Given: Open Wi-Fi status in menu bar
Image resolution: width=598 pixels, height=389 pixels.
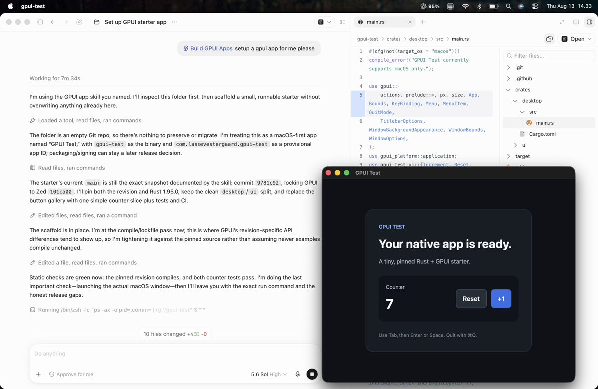Looking at the screenshot, I should pyautogui.click(x=465, y=6).
